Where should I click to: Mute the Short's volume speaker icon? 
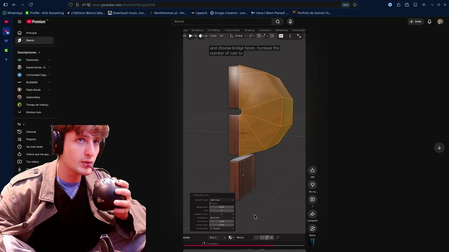pos(201,36)
